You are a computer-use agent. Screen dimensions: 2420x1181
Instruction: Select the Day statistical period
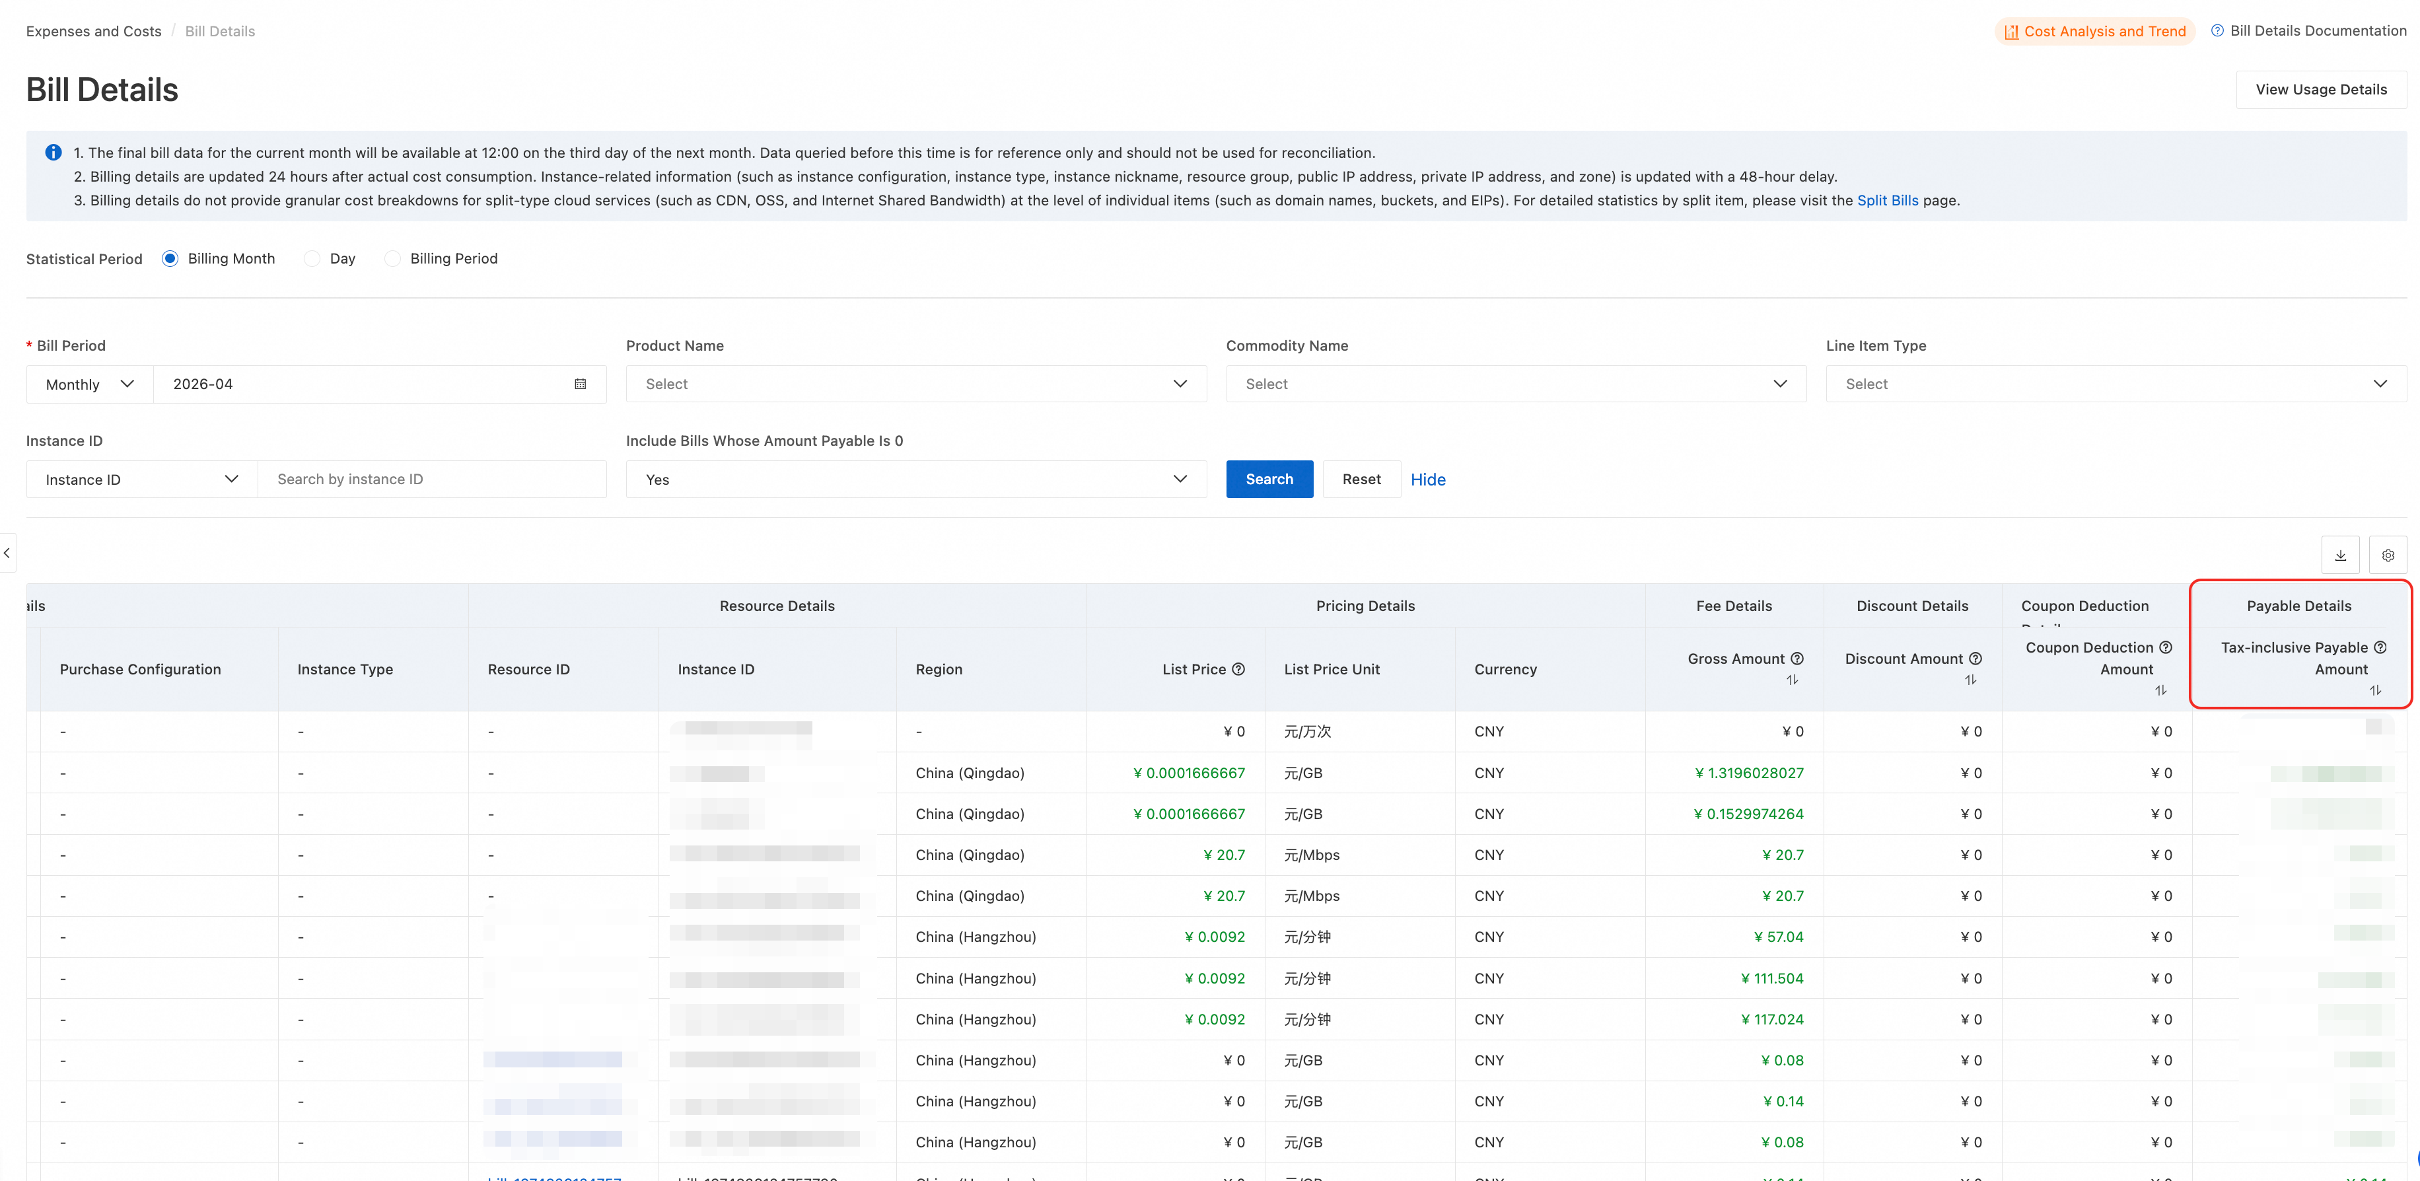[x=312, y=258]
